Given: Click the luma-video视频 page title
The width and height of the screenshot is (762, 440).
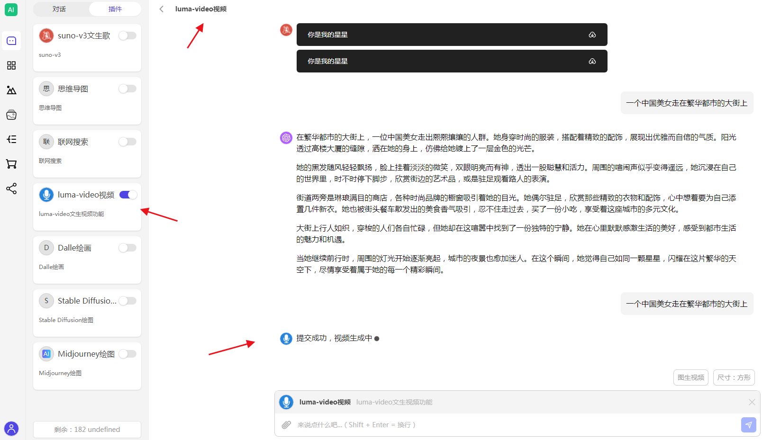Looking at the screenshot, I should pos(201,9).
